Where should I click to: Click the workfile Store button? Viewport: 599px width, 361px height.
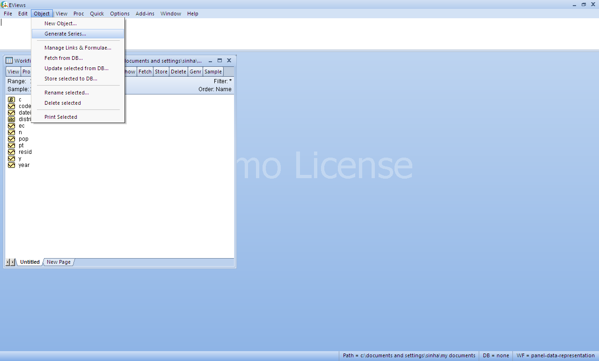click(161, 72)
